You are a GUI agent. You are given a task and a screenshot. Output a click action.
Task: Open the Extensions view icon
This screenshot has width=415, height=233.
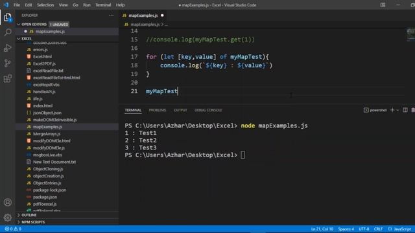8,78
